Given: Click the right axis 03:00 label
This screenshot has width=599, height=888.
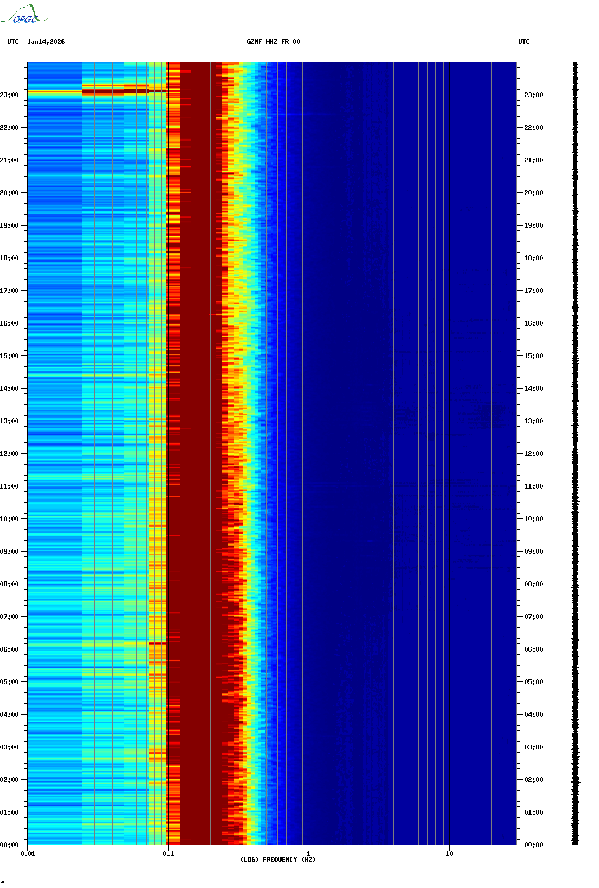Looking at the screenshot, I should pos(534,747).
